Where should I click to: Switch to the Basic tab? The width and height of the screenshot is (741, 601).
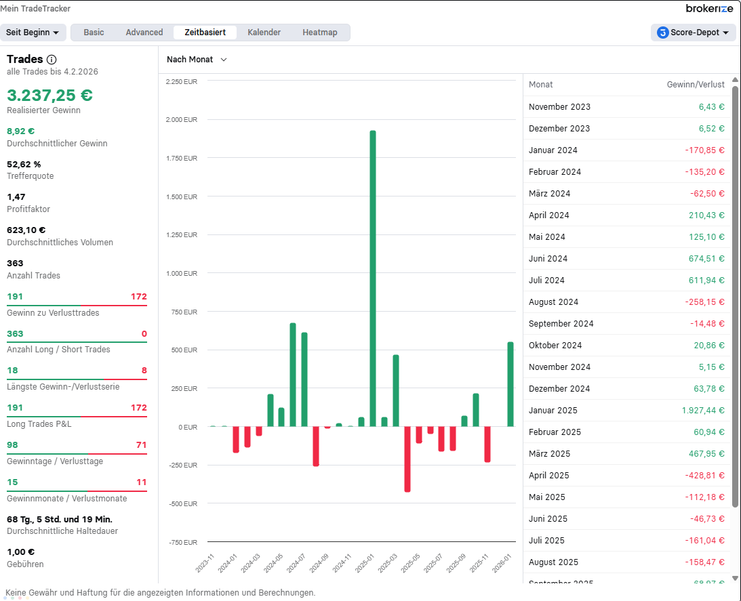click(x=94, y=33)
